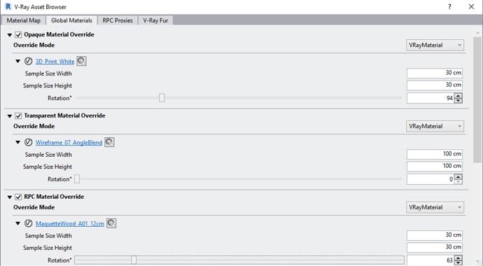Viewport: 483px width, 266px height.
Task: Disable the Opaque Material Override checkbox
Action: coord(18,34)
